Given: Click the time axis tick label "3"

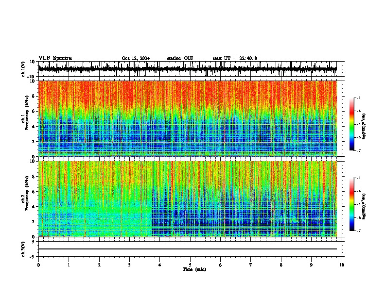Looking at the screenshot, I should (129, 265).
